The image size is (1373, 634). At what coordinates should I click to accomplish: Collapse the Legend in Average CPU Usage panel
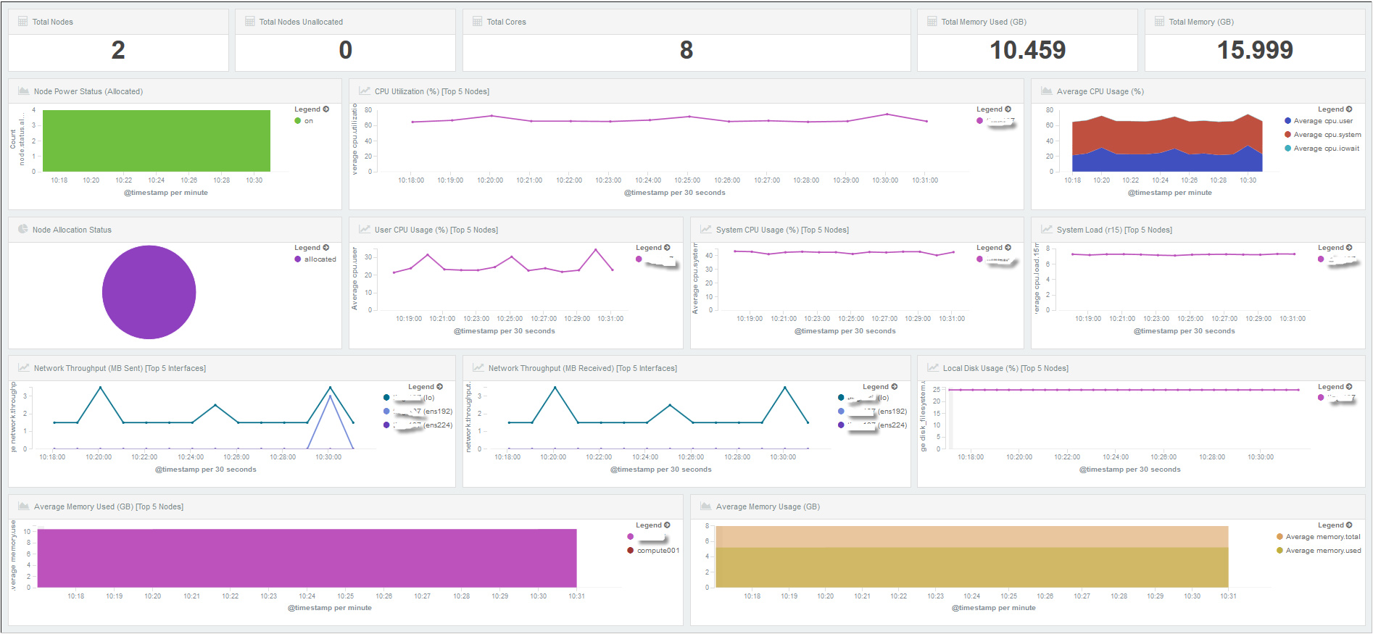pos(1349,109)
